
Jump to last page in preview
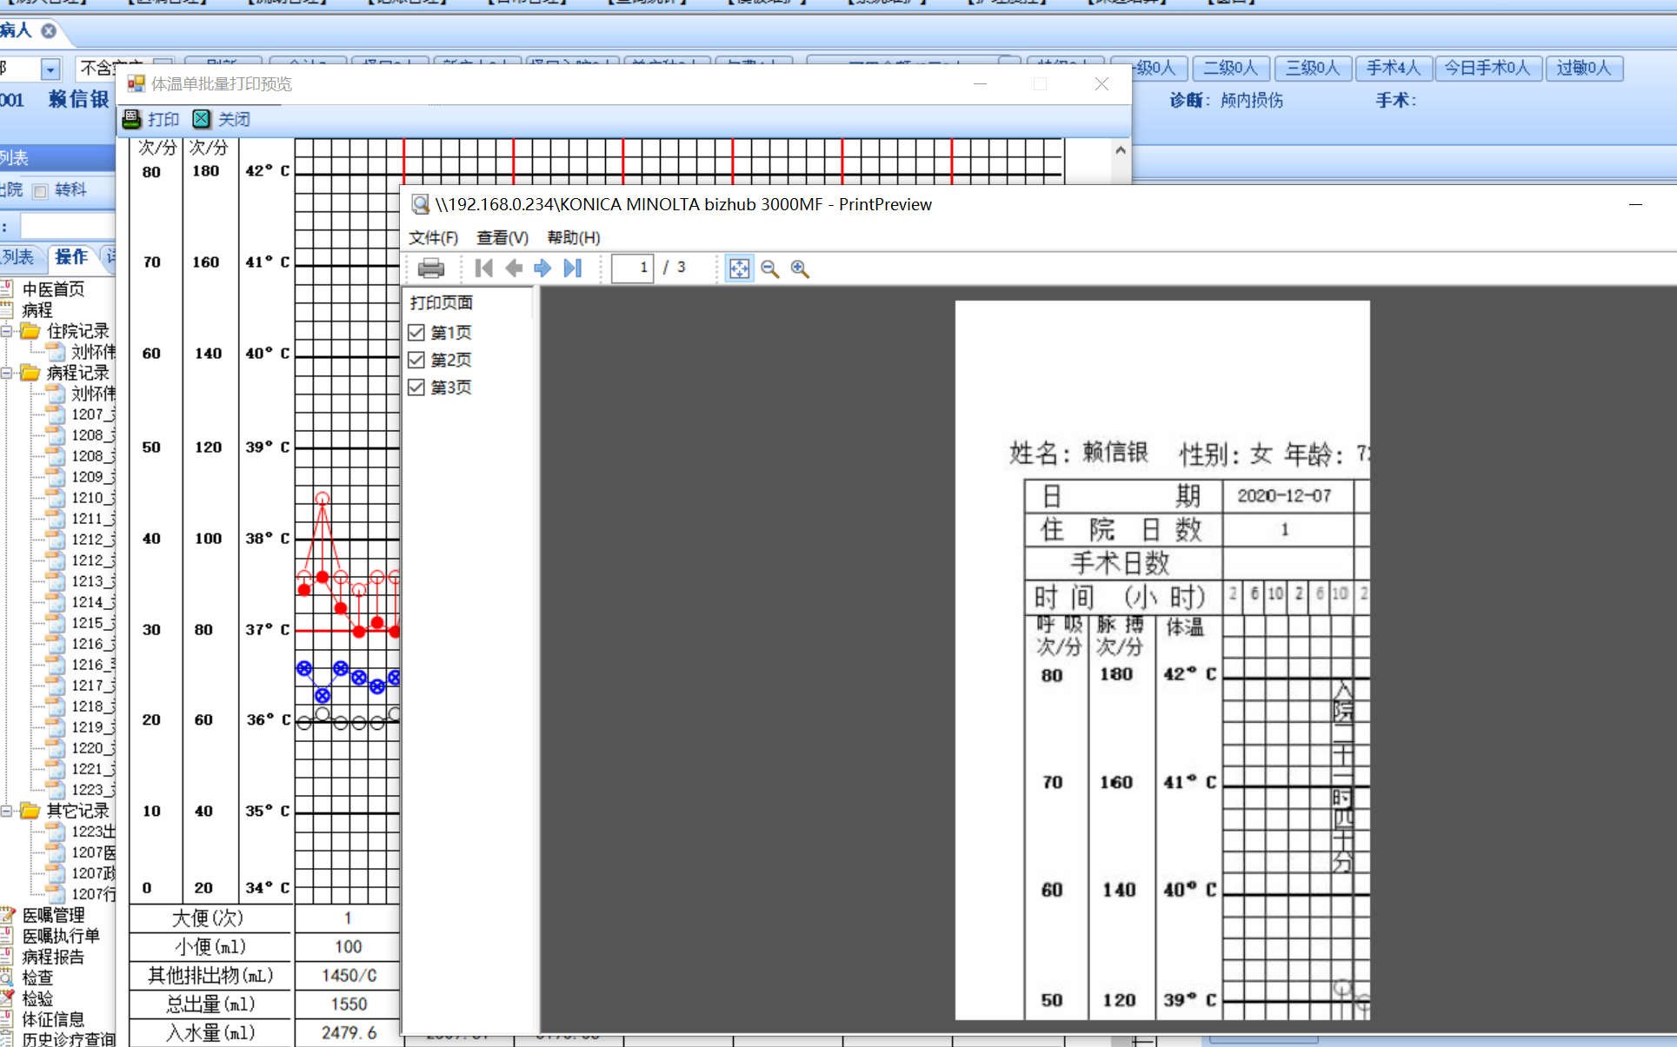572,268
